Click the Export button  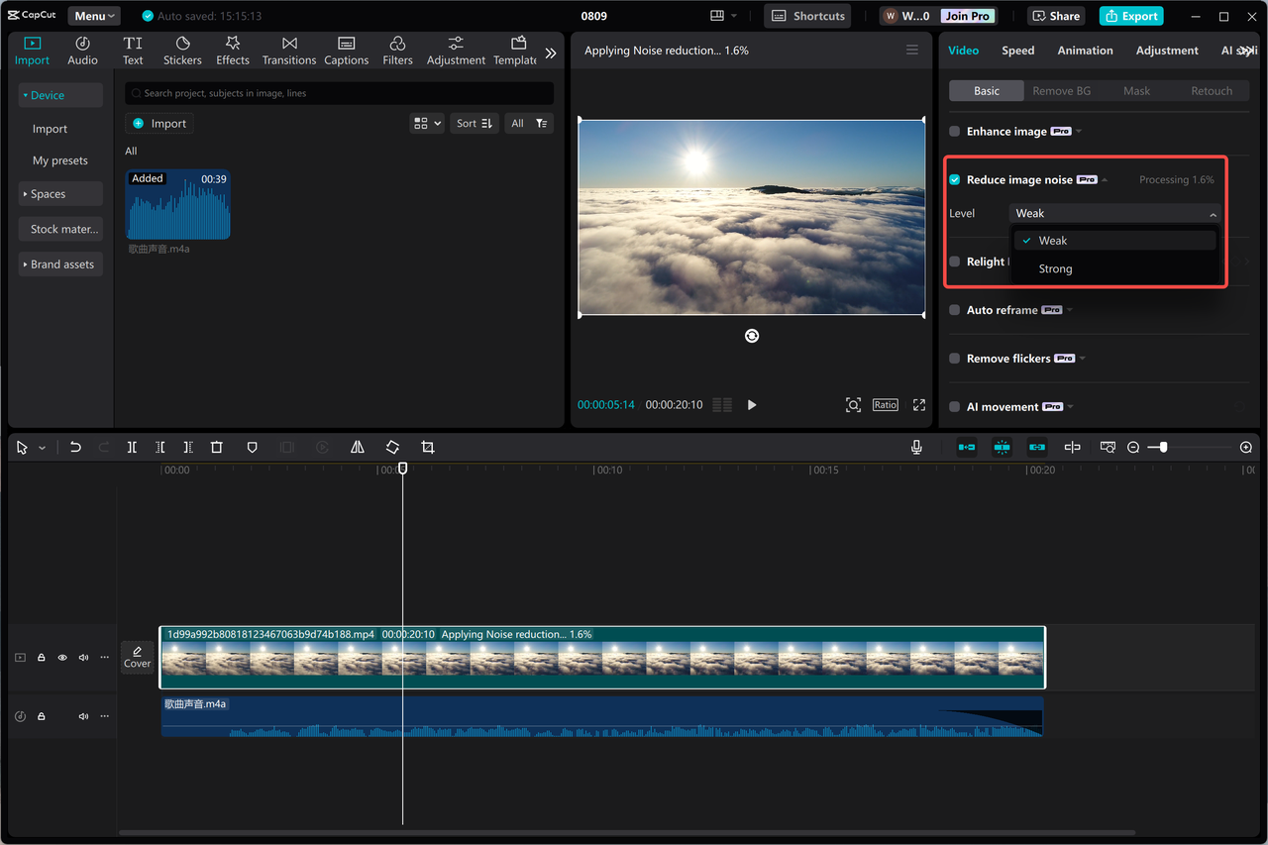(x=1130, y=15)
